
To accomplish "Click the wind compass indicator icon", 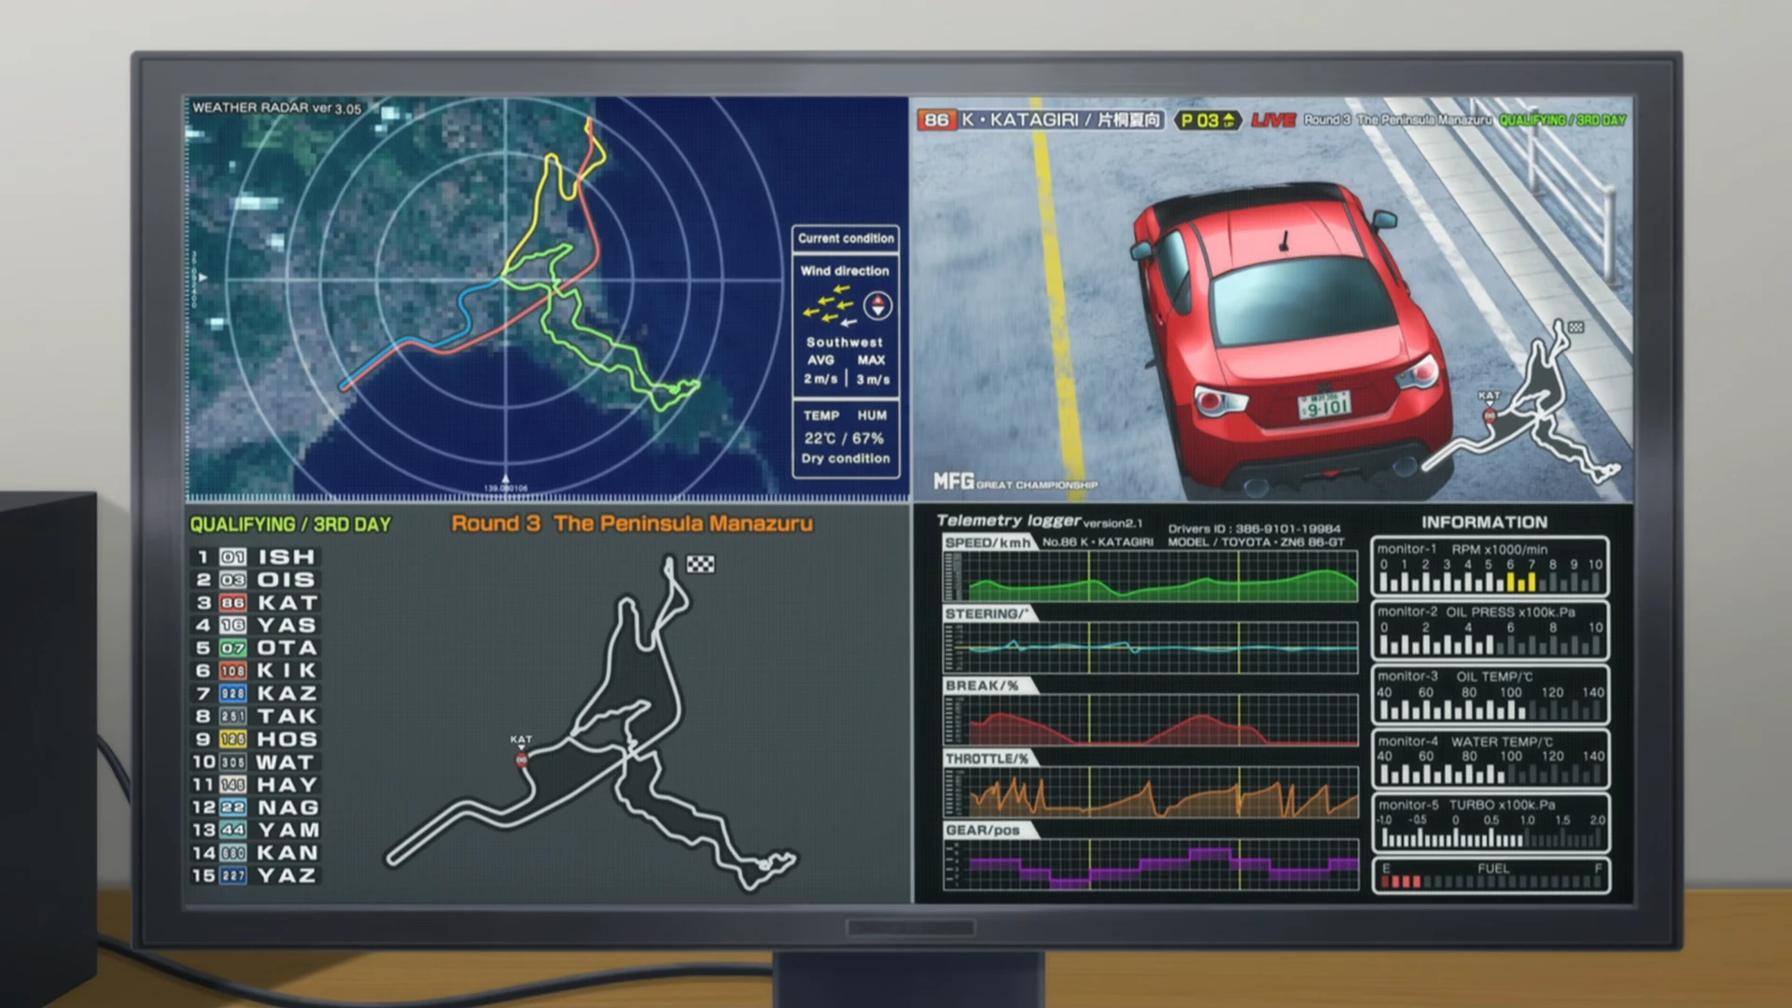I will pos(877,305).
